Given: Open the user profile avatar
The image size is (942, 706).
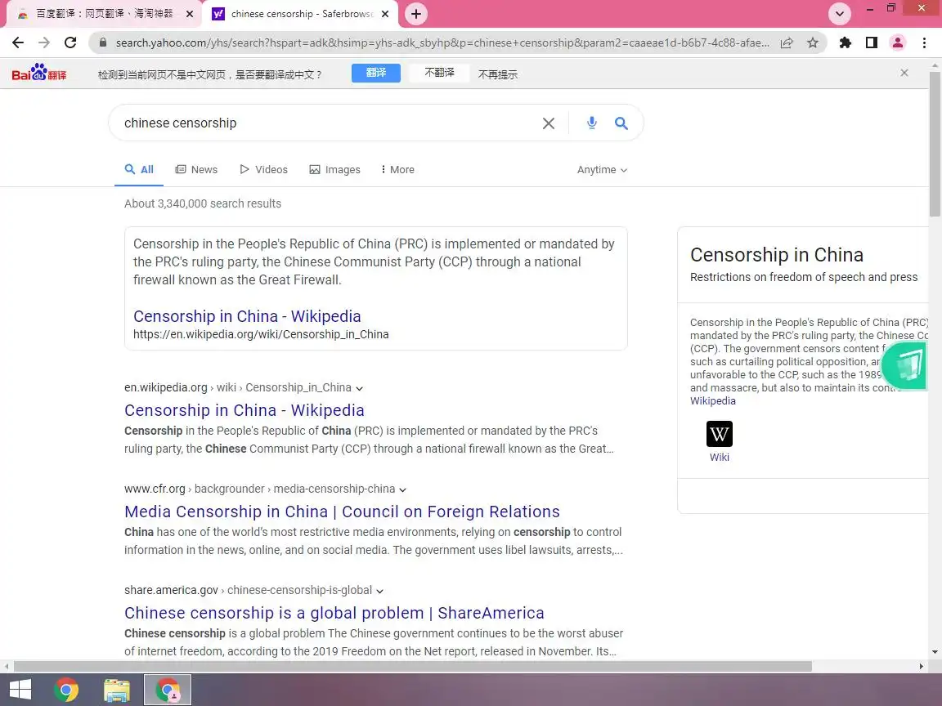Looking at the screenshot, I should coord(898,42).
